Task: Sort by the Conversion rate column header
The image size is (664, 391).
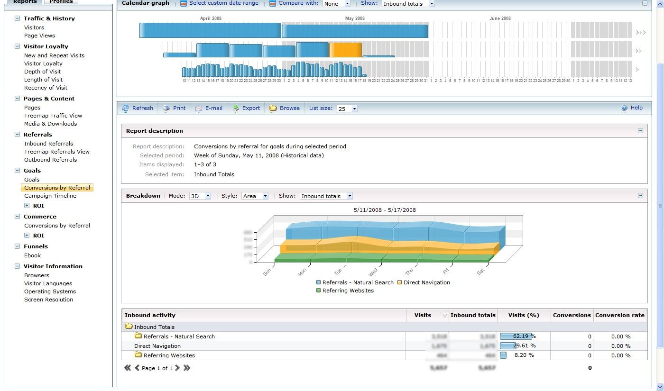Action: (619, 315)
